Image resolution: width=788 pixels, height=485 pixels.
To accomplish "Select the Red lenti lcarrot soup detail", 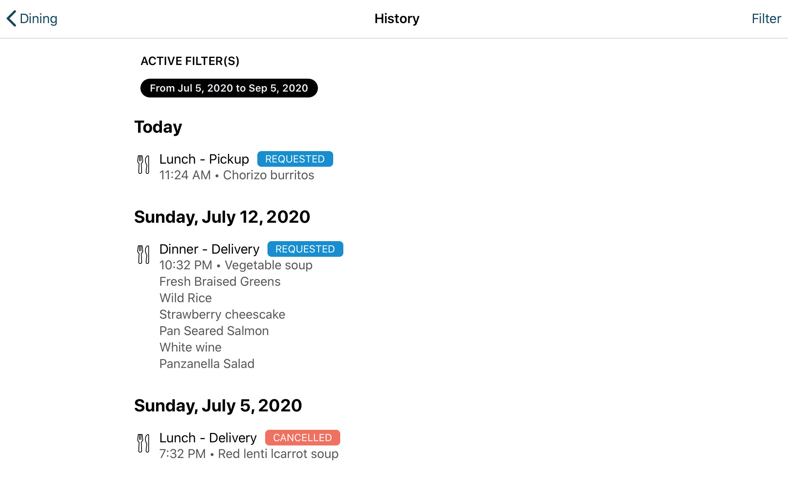I will pyautogui.click(x=278, y=454).
